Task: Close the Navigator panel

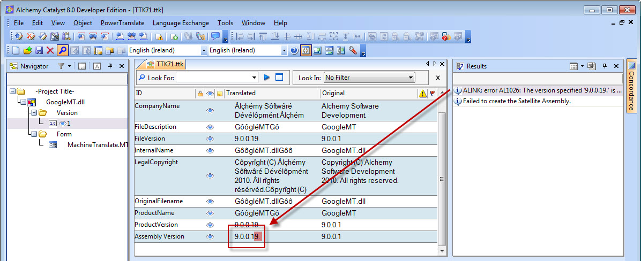Action: 122,66
